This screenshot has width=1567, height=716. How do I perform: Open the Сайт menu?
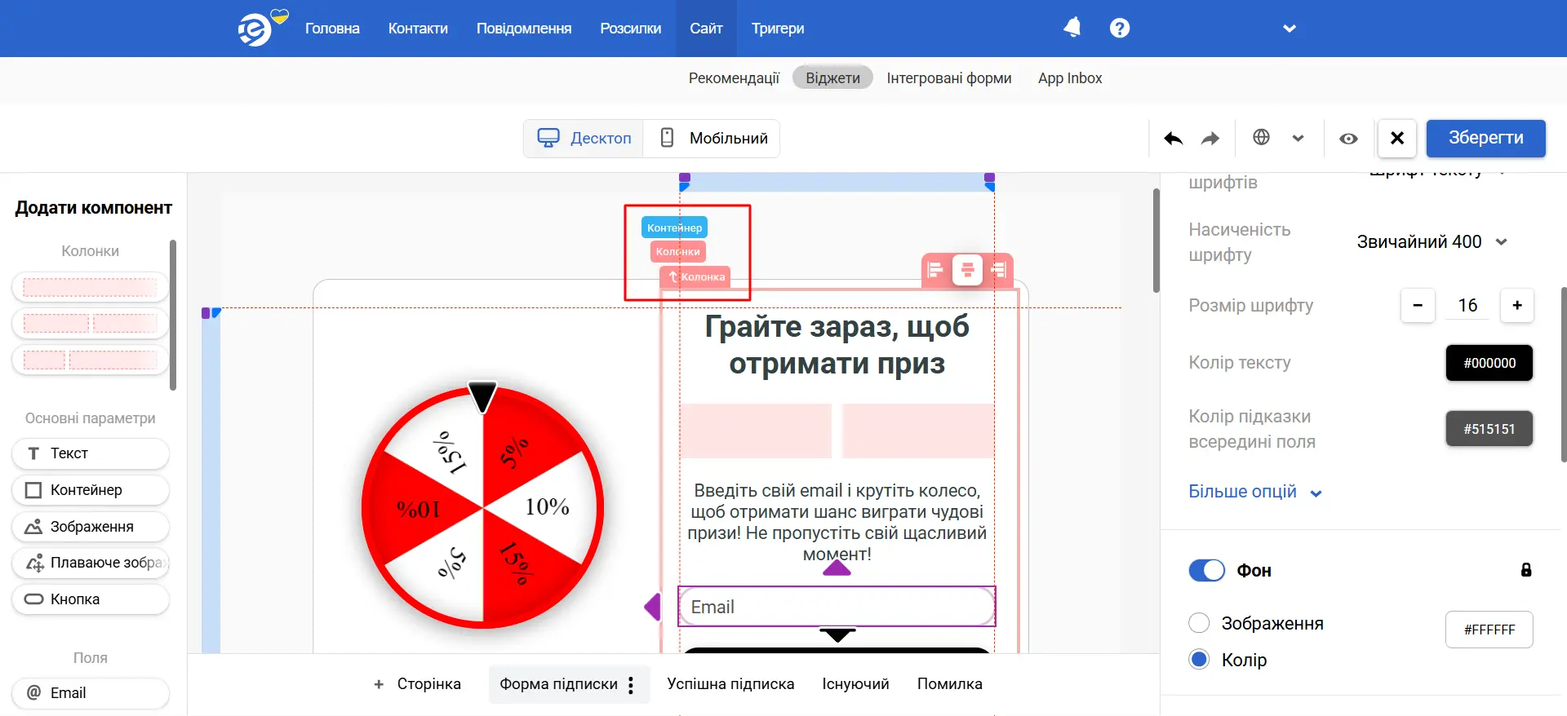coord(706,29)
